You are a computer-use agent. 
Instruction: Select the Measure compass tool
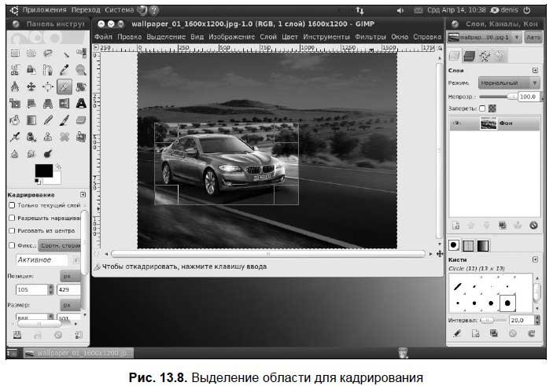tap(15, 86)
